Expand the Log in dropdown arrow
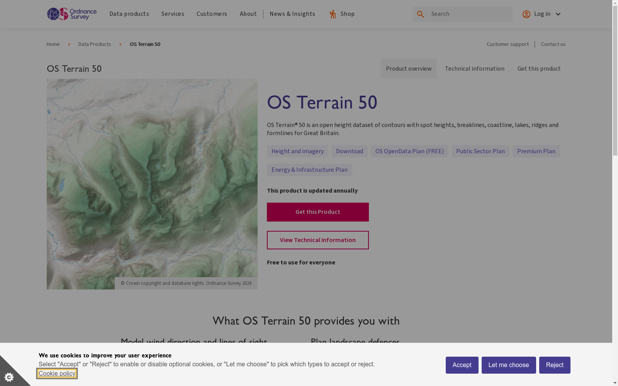The width and height of the screenshot is (618, 386). 558,14
